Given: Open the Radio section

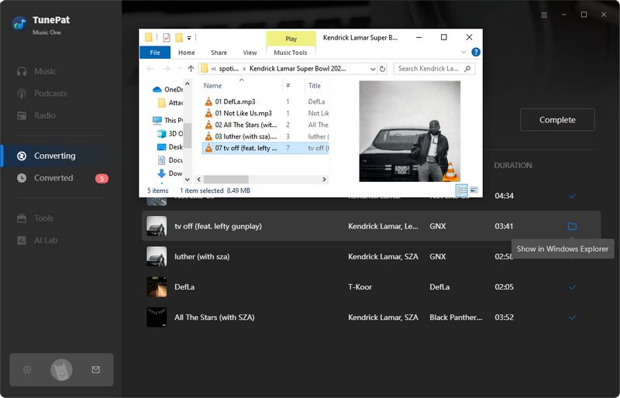Looking at the screenshot, I should point(44,115).
